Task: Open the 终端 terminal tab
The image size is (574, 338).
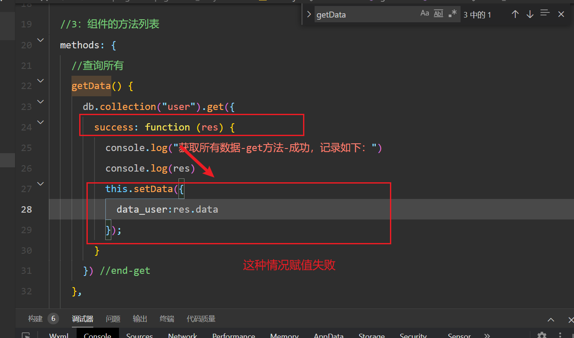Action: pyautogui.click(x=167, y=318)
